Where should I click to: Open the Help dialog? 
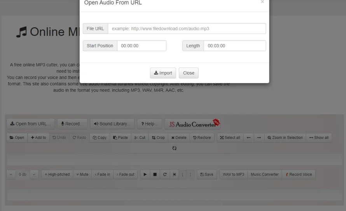point(149,124)
